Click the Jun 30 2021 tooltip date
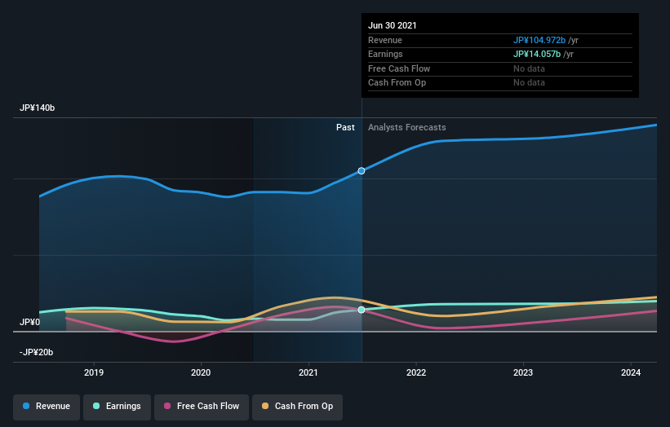Image resolution: width=670 pixels, height=427 pixels. click(393, 25)
